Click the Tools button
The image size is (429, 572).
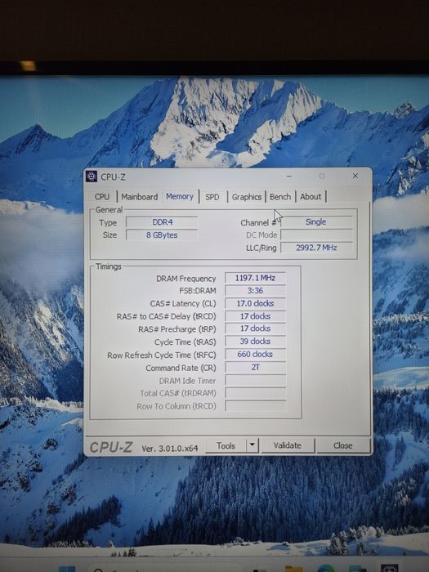(x=226, y=445)
